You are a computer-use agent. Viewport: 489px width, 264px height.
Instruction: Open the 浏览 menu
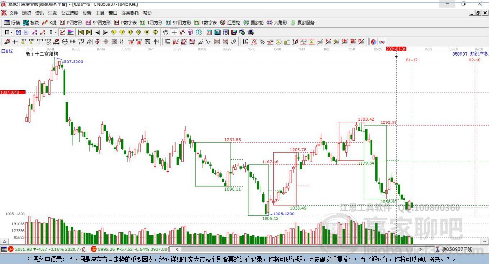27,13
